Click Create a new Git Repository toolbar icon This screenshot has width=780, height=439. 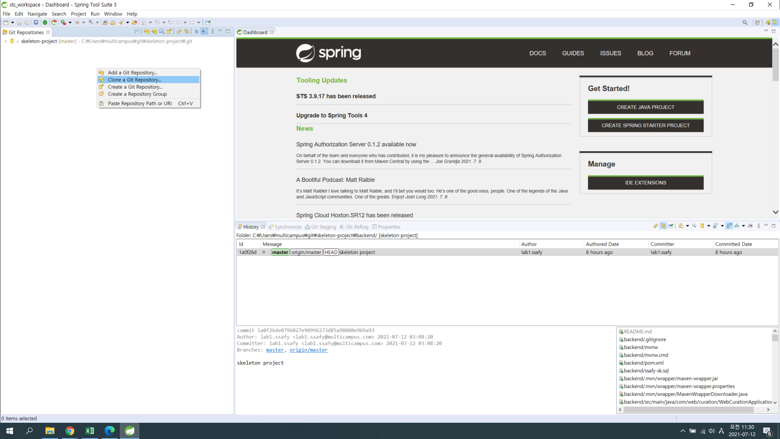click(x=169, y=31)
